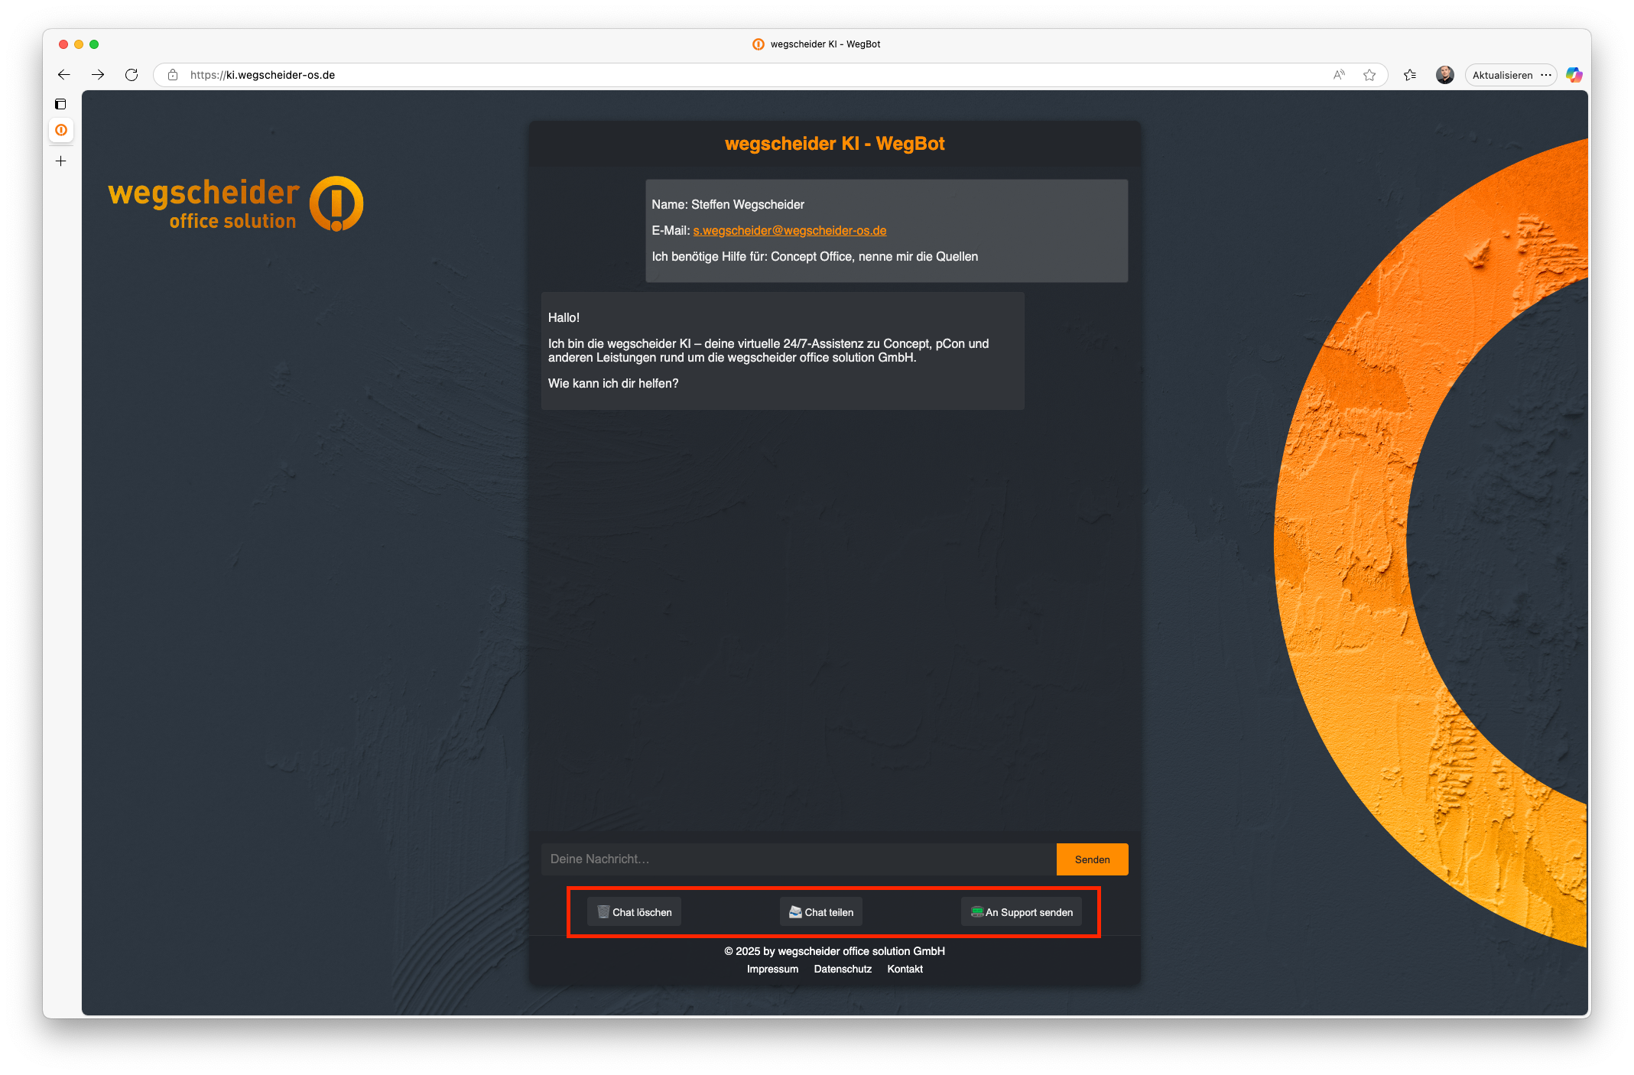The width and height of the screenshot is (1634, 1075).
Task: Click the Chat löschen button
Action: (634, 912)
